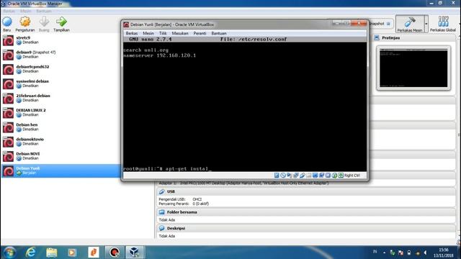Open the Windows Start button
The image size is (461, 259).
9,253
